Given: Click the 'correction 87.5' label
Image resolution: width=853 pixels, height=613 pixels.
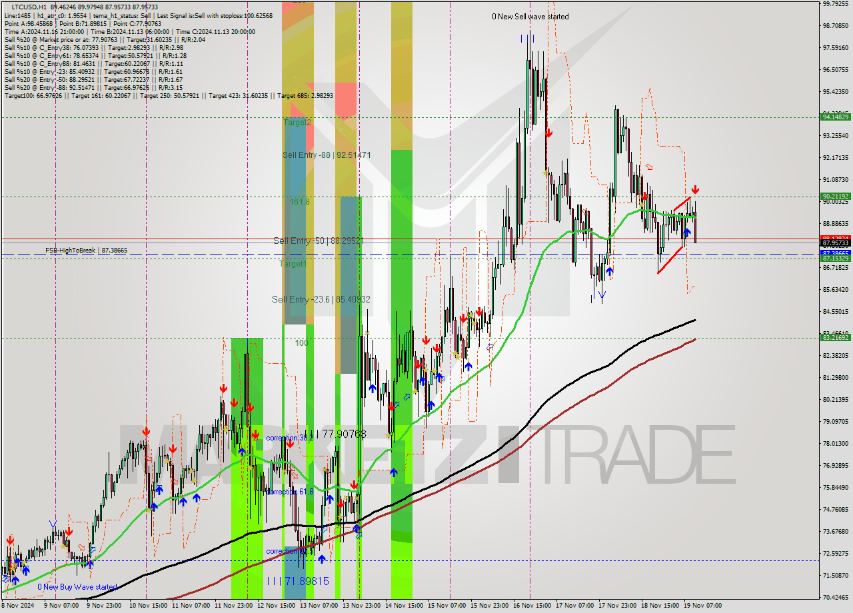Looking at the screenshot, I should tap(289, 552).
